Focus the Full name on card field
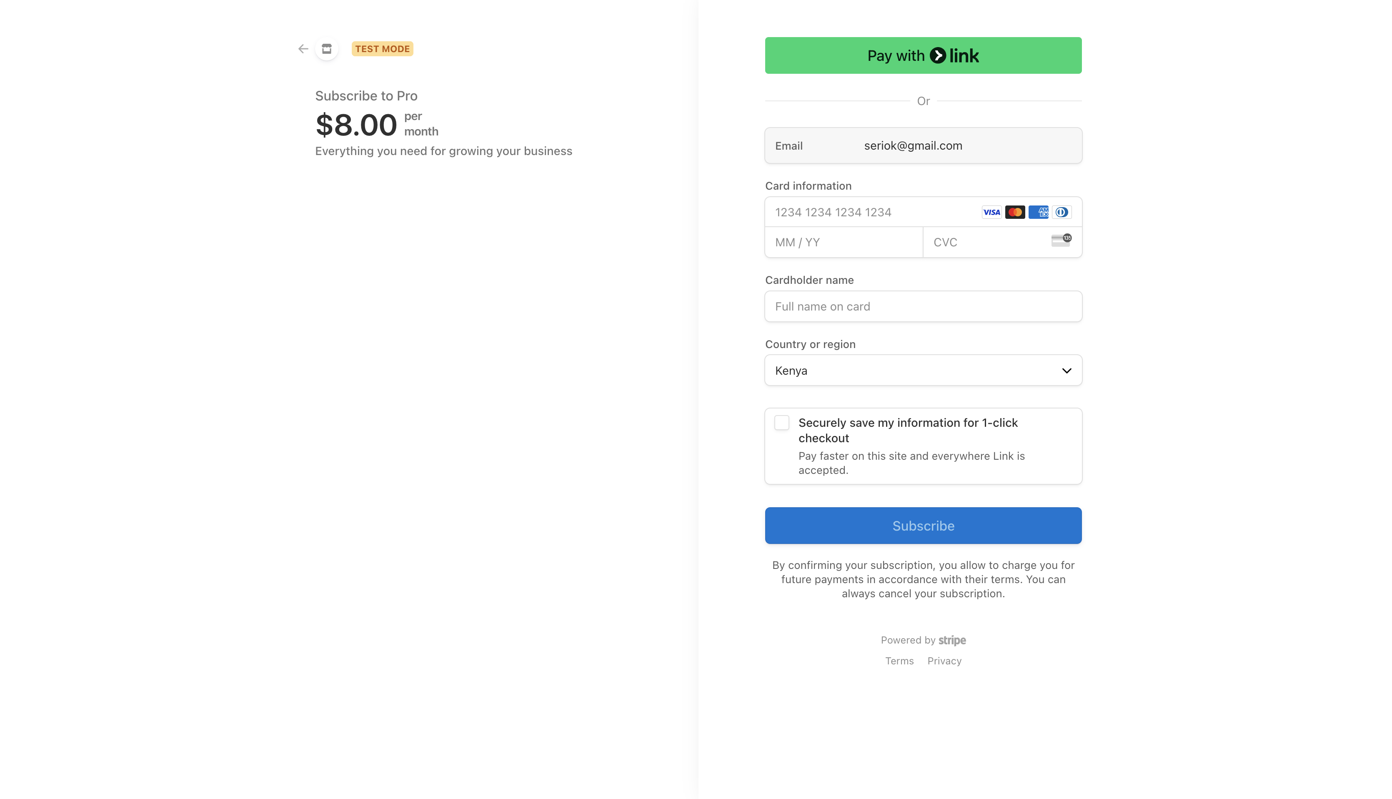 tap(923, 307)
